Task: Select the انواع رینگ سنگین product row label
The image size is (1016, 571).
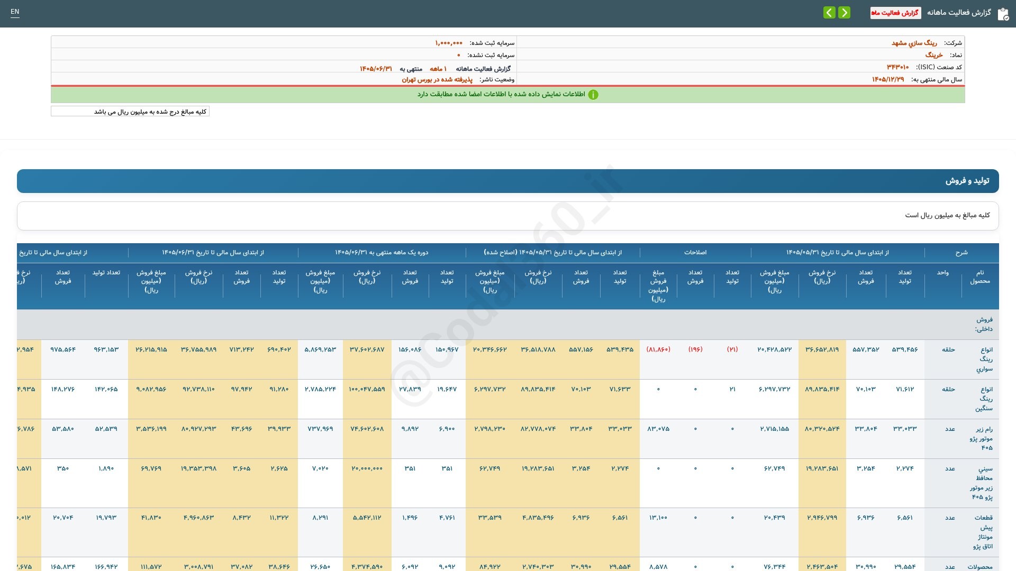Action: (x=984, y=399)
